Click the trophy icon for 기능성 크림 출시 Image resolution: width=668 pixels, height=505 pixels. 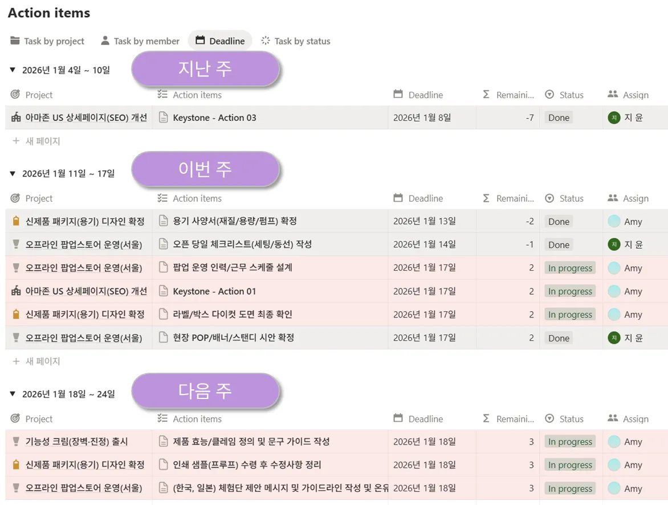click(16, 442)
